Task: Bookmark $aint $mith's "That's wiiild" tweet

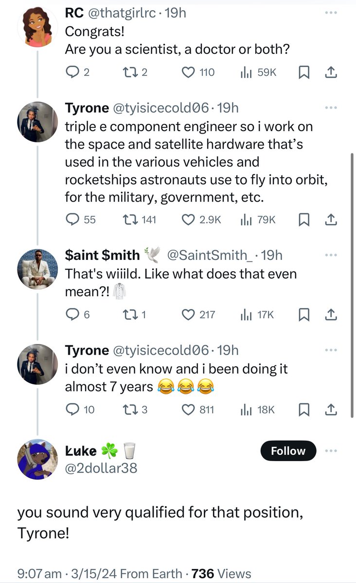Action: [304, 315]
